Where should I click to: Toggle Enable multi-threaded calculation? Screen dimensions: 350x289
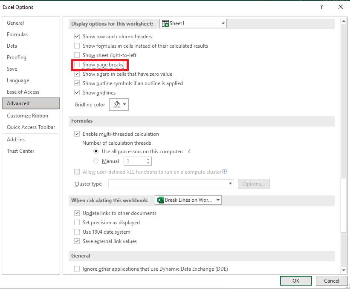pos(77,134)
